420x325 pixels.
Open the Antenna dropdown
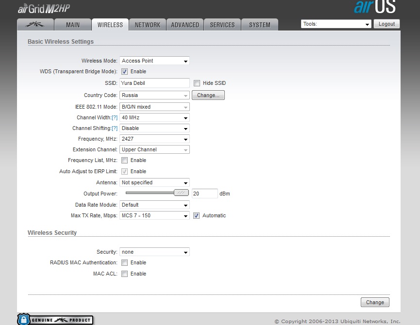click(x=154, y=182)
